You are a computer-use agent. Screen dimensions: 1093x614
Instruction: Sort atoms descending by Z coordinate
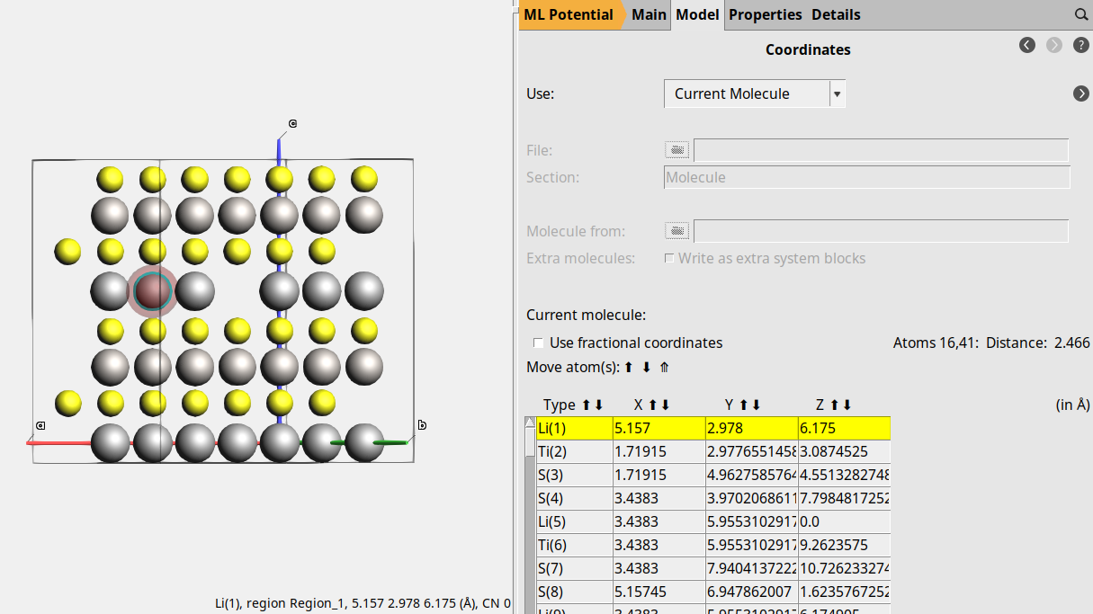pos(847,405)
